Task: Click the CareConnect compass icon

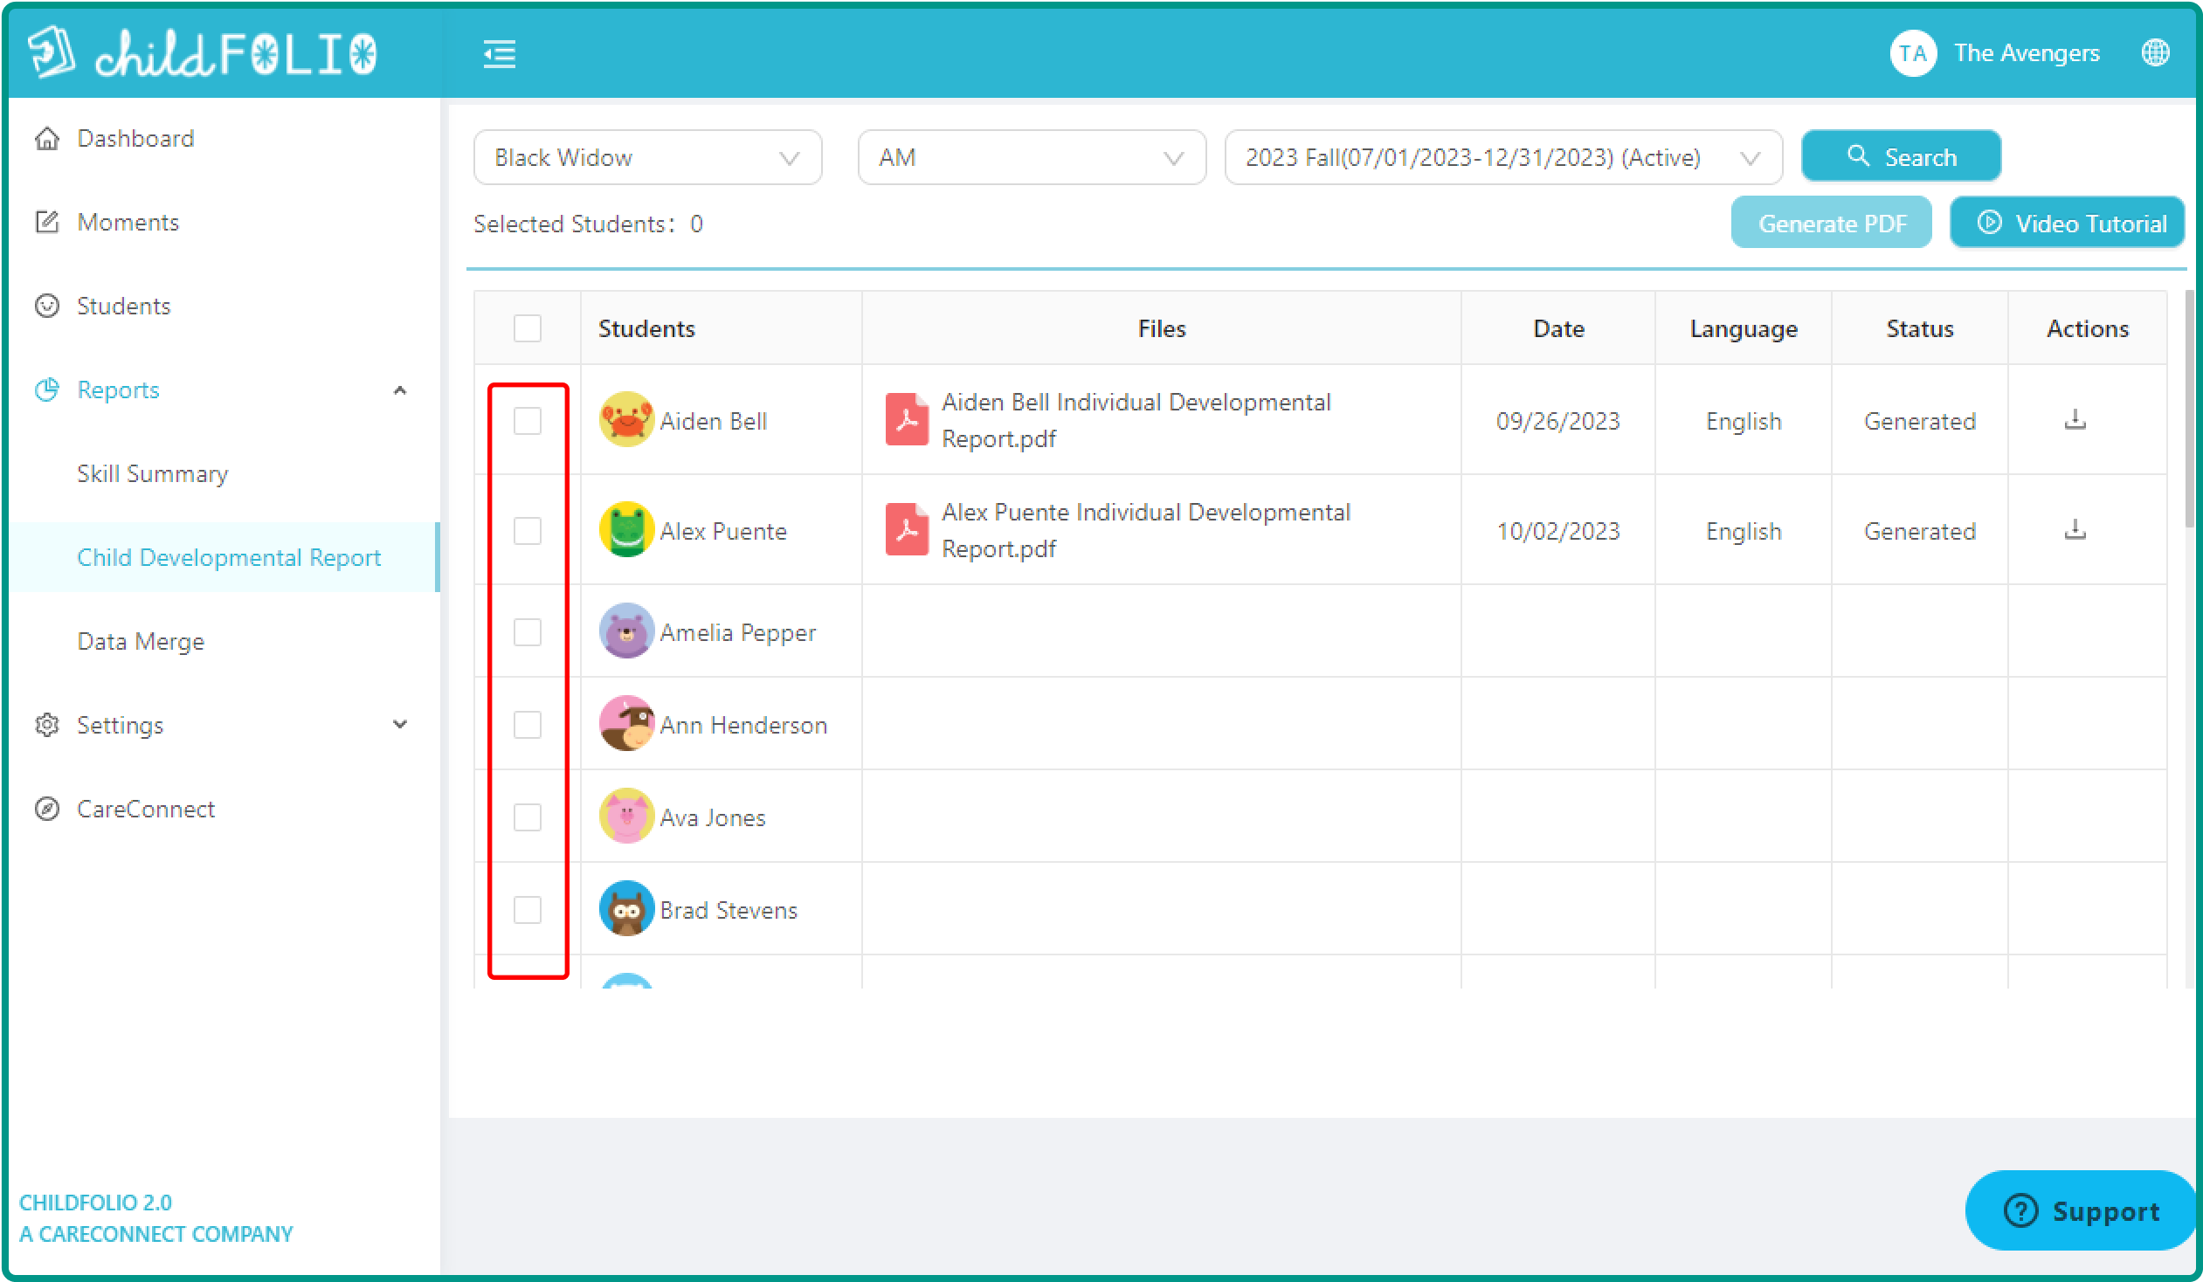Action: pos(47,810)
